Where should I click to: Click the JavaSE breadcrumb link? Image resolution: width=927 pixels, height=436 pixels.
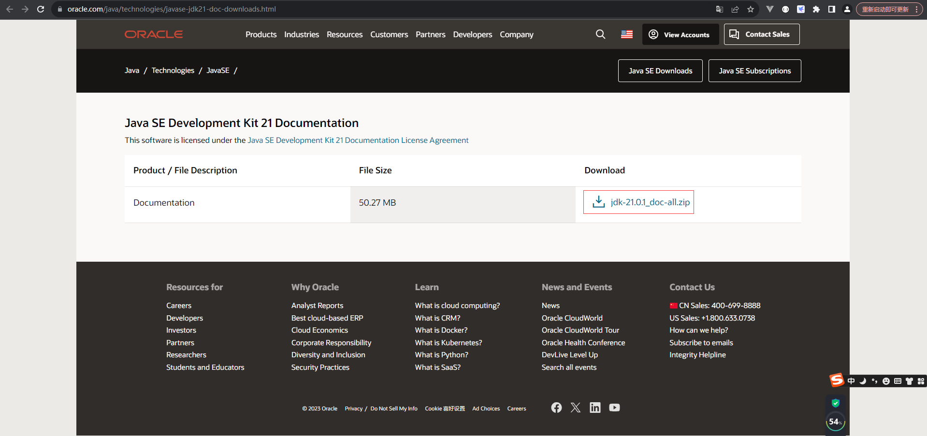218,70
